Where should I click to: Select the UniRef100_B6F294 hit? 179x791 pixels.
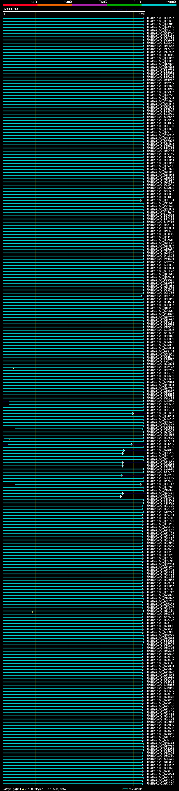tap(161, 77)
